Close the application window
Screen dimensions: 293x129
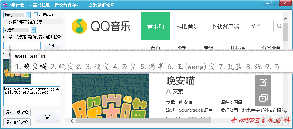pyautogui.click(x=285, y=3)
